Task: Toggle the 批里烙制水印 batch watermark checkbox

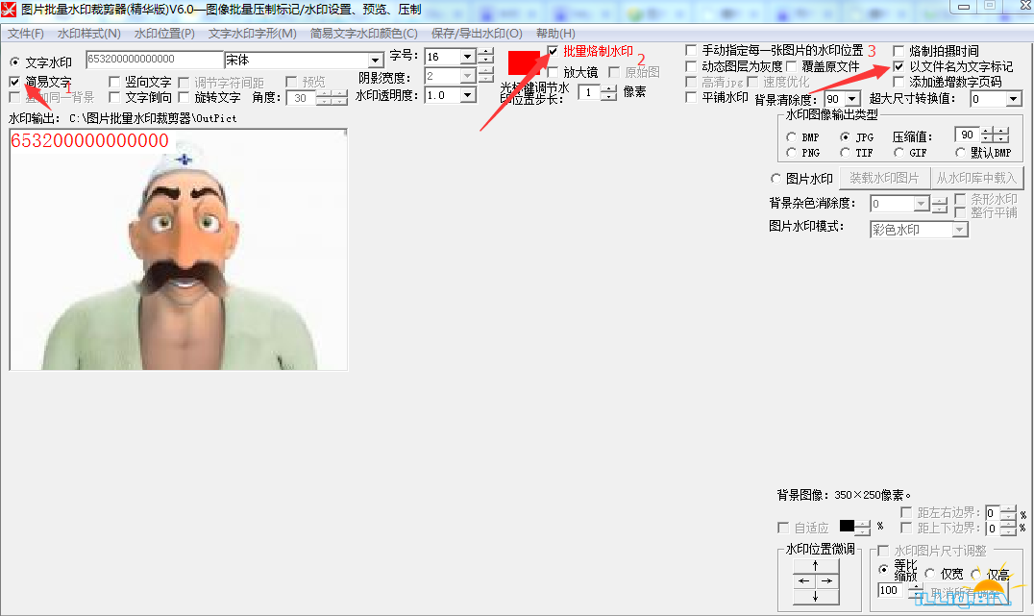Action: 553,52
